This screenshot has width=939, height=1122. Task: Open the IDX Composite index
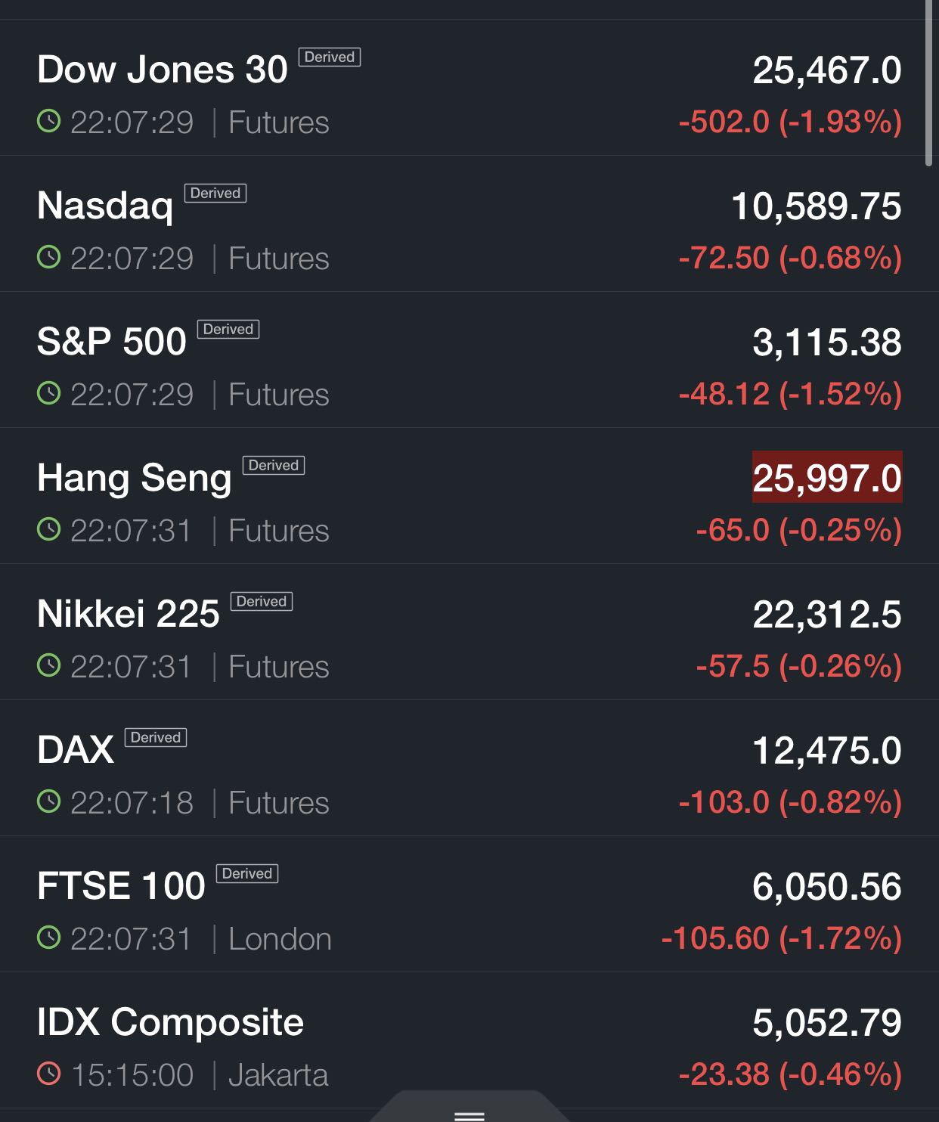tap(170, 1022)
